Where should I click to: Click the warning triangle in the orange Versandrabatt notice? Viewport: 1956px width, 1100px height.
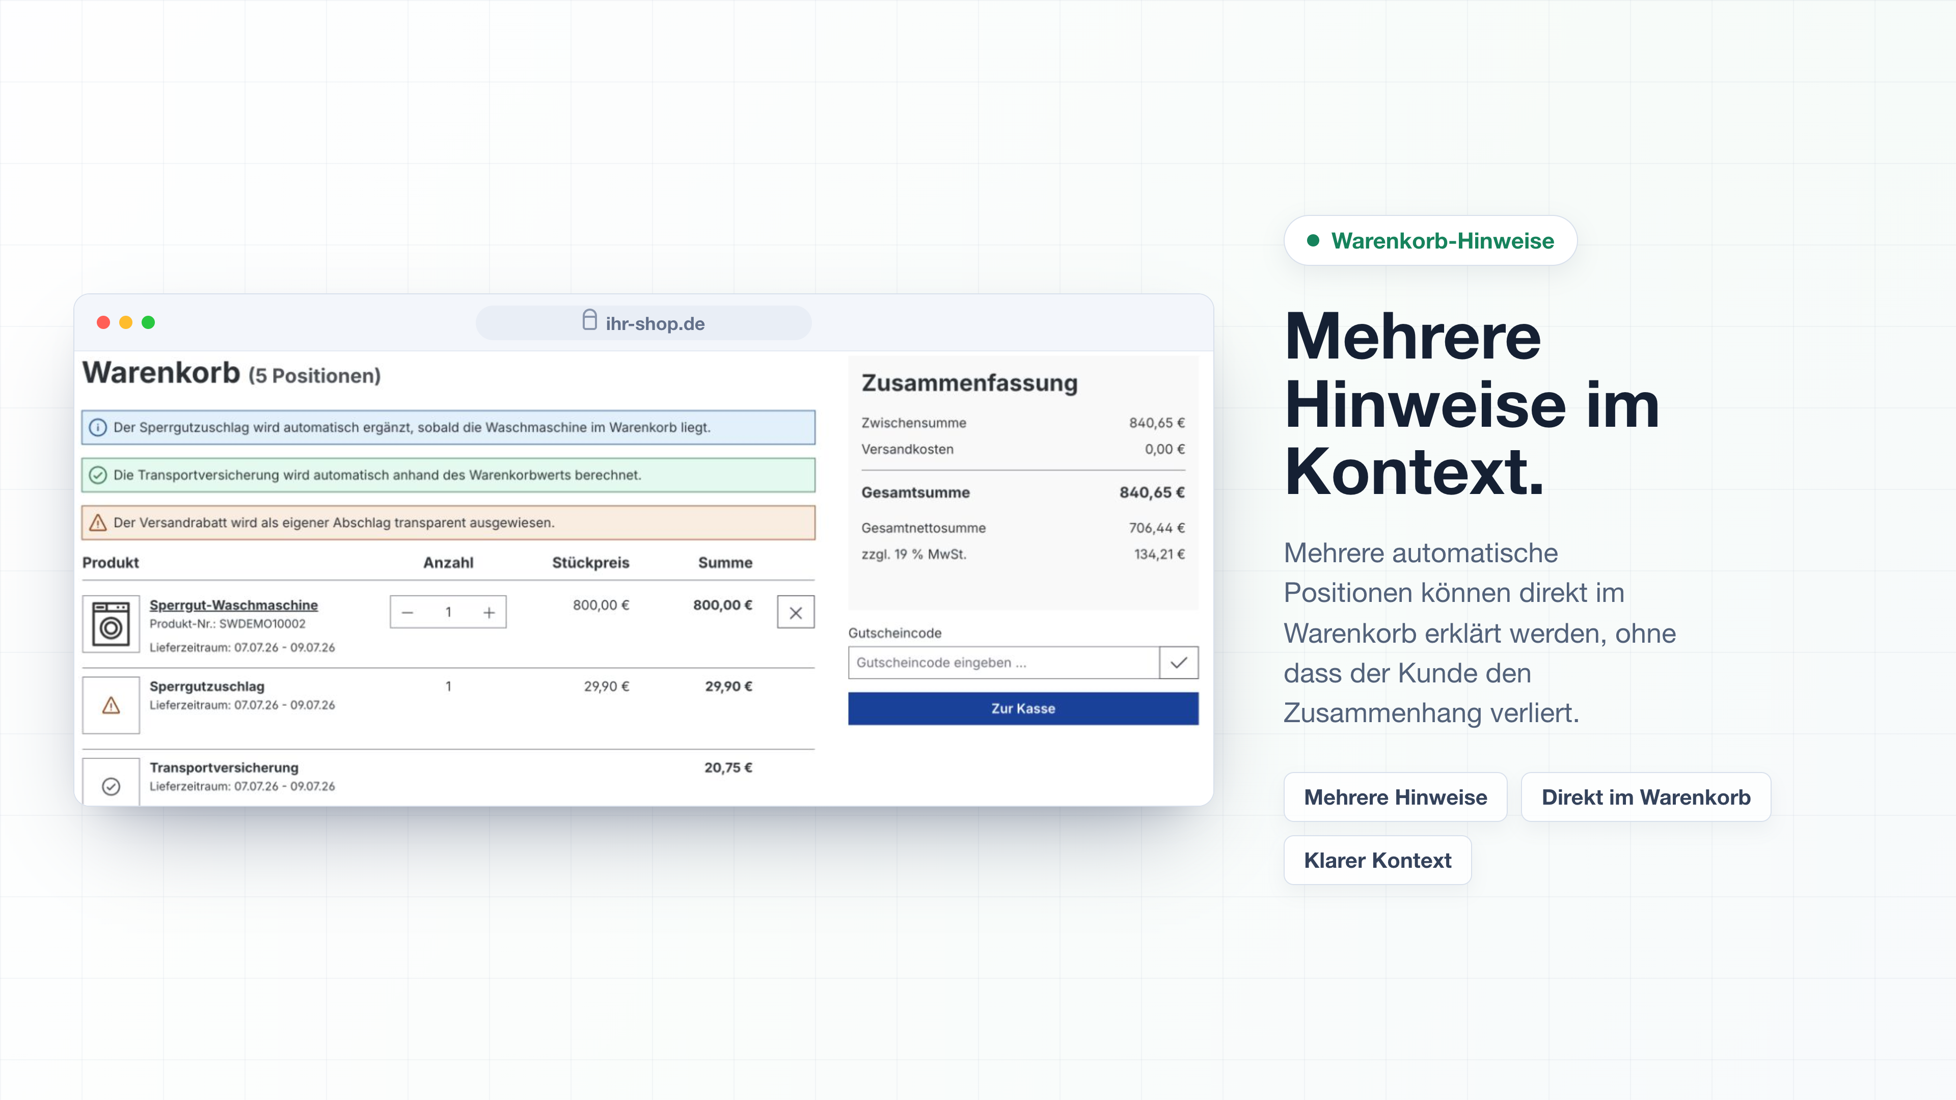pos(98,523)
